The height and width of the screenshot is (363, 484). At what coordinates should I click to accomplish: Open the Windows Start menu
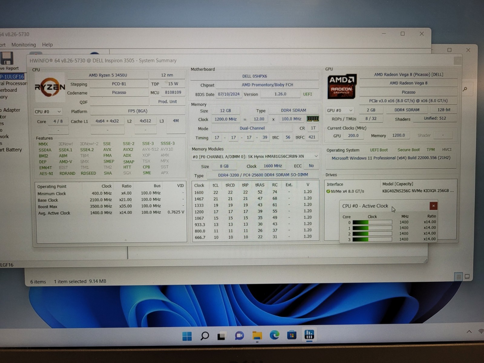pyautogui.click(x=187, y=336)
